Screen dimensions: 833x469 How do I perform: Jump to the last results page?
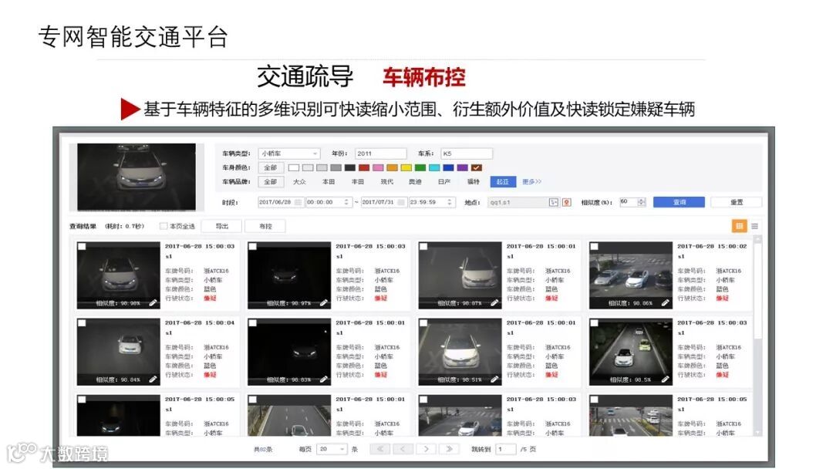click(x=449, y=450)
